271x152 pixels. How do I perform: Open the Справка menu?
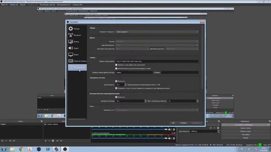pyautogui.click(x=77, y=5)
